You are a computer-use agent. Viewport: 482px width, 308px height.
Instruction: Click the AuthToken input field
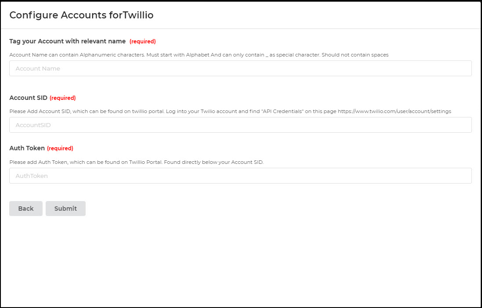tap(241, 176)
